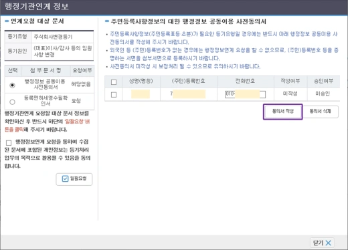The image size is (348, 250).
Task: Click the 선택 column header
Action: [x=13, y=71]
